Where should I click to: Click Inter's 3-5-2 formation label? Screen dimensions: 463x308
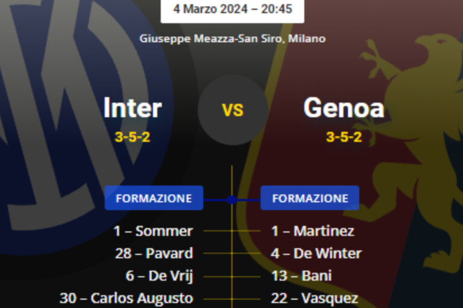(x=133, y=137)
